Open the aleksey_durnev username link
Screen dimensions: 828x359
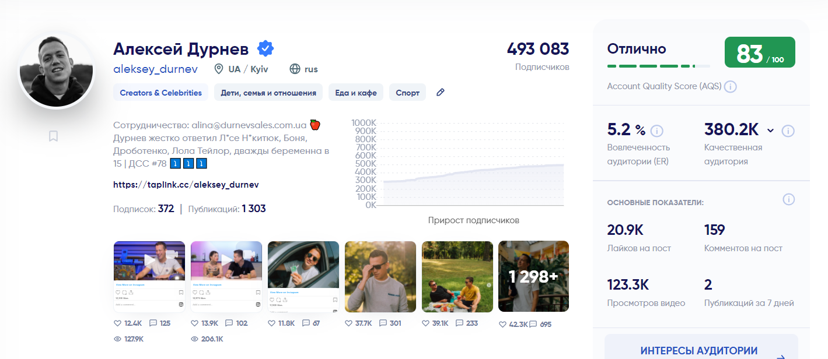(155, 69)
